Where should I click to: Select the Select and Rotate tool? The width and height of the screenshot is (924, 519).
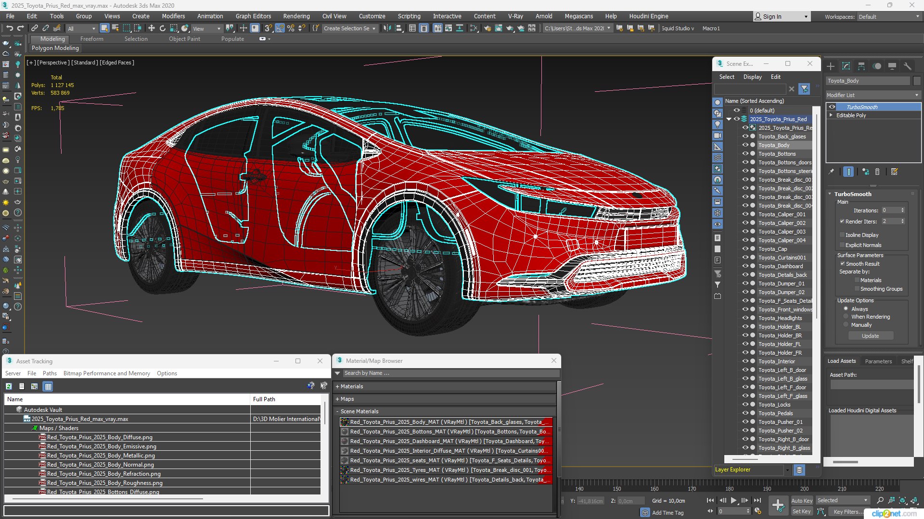click(162, 28)
